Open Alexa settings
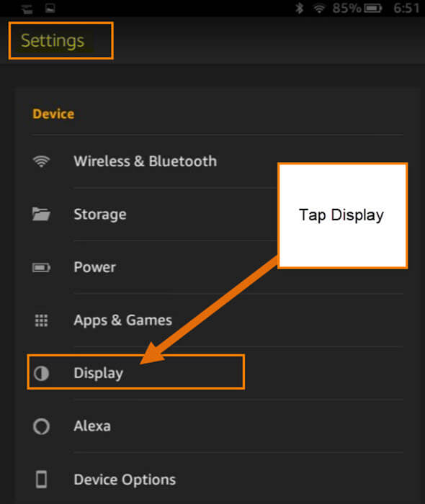Image resolution: width=425 pixels, height=504 pixels. tap(218, 426)
